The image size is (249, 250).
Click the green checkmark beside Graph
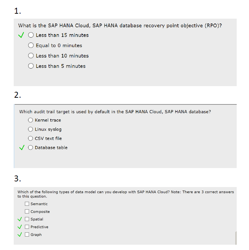point(20,235)
